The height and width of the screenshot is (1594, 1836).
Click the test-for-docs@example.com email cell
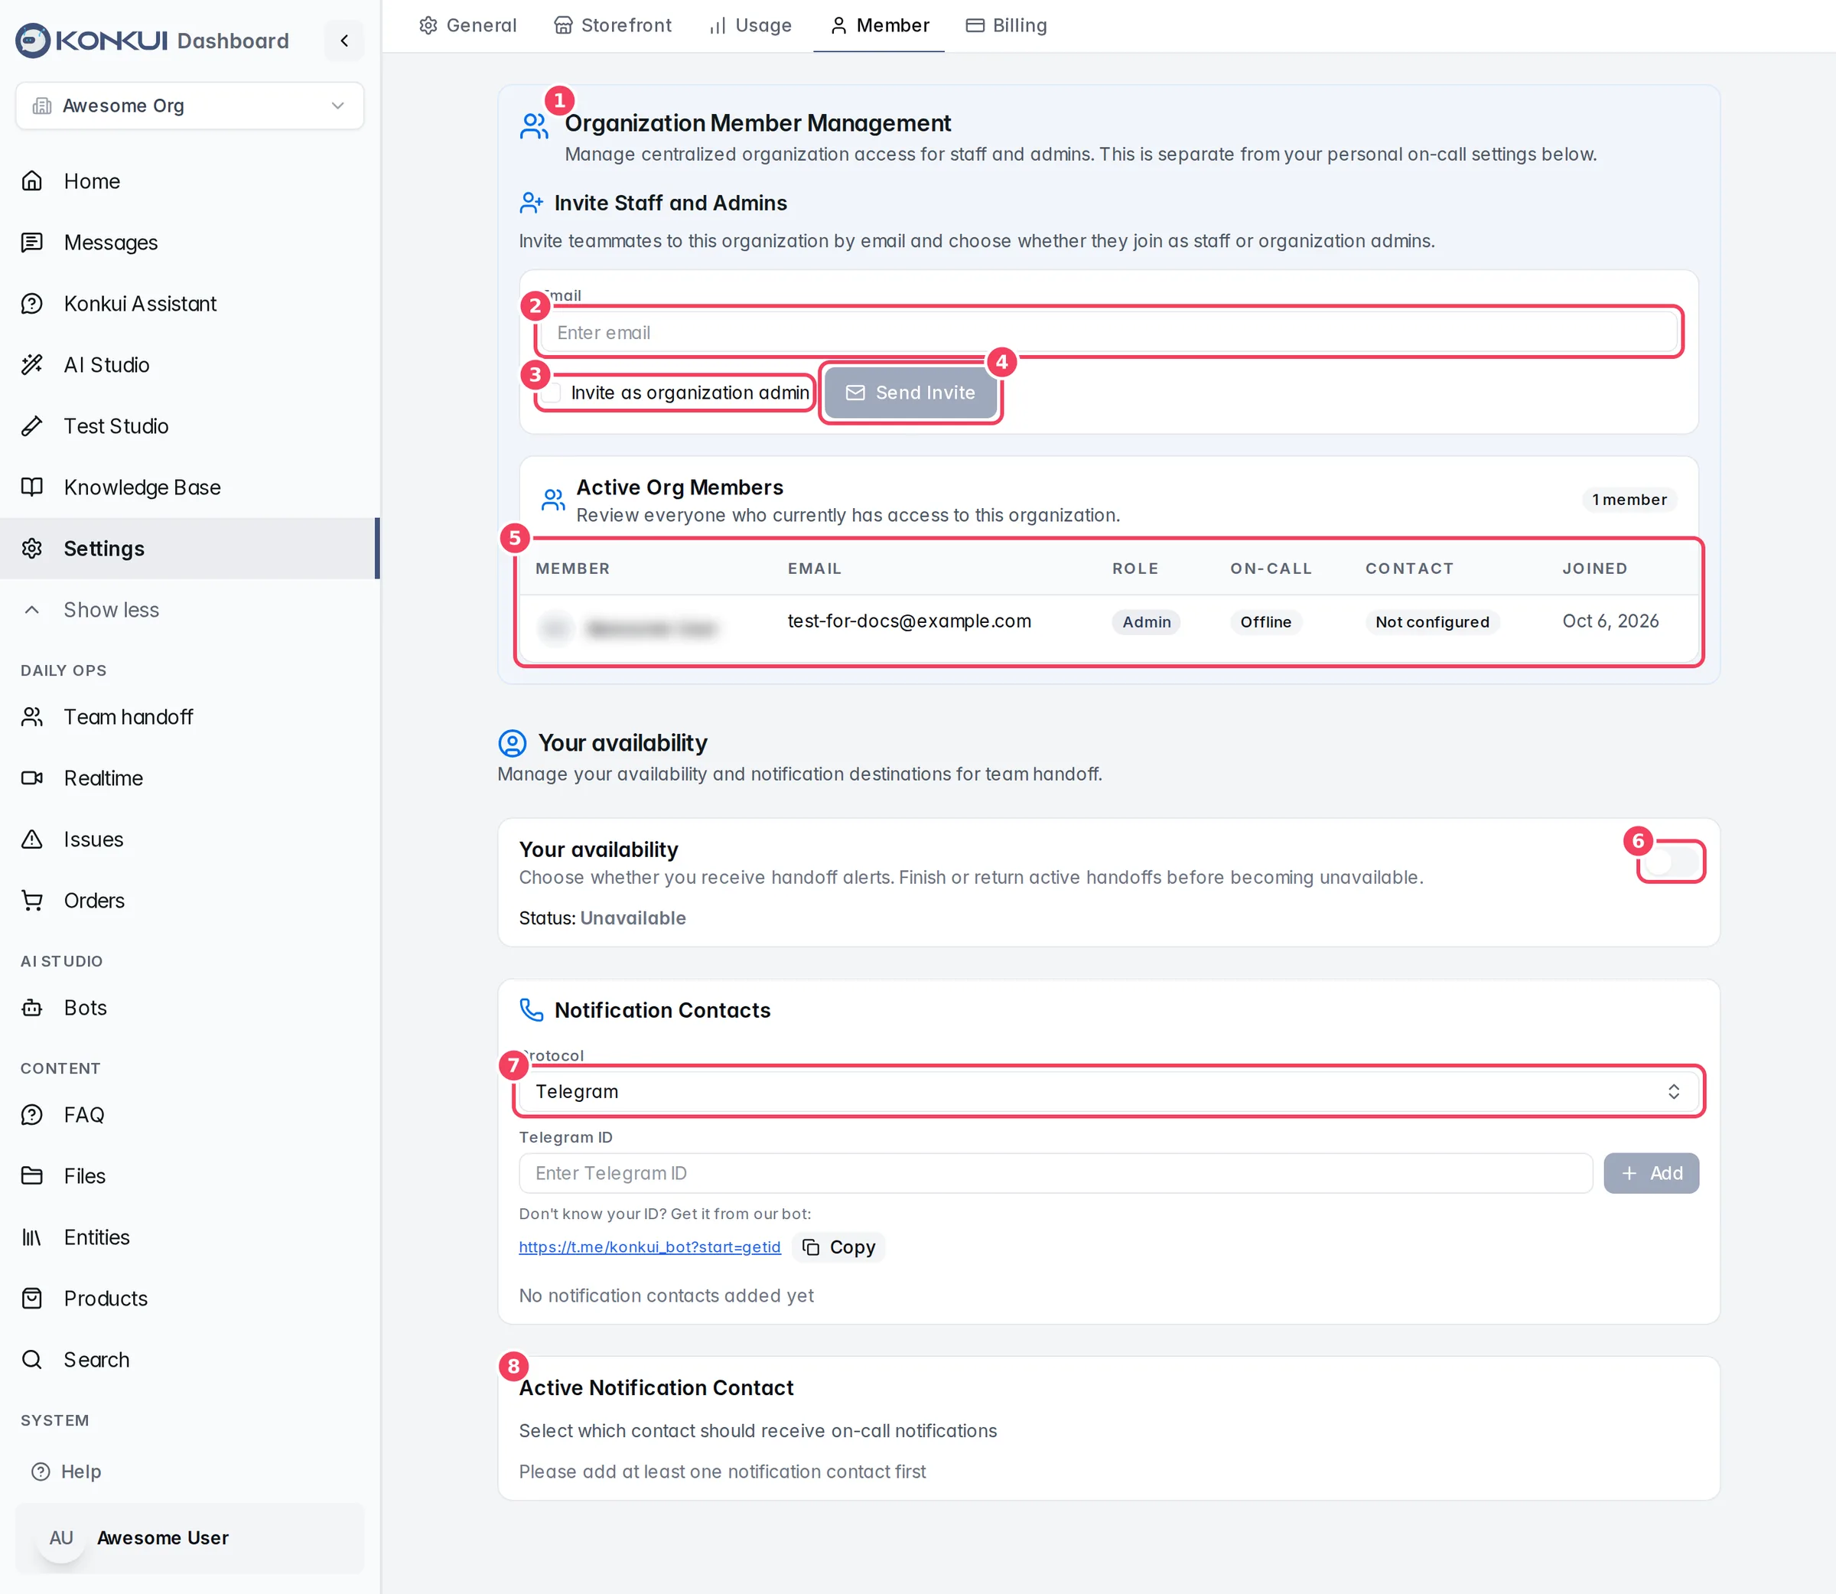click(910, 621)
